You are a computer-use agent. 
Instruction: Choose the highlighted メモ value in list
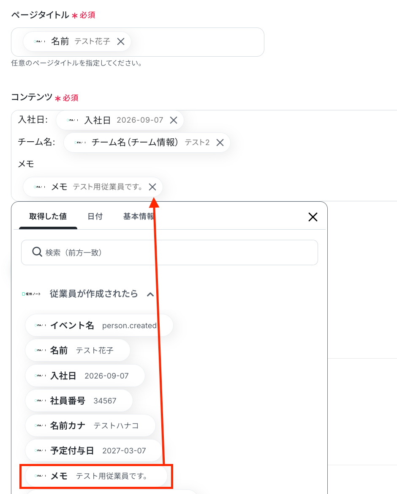point(96,476)
